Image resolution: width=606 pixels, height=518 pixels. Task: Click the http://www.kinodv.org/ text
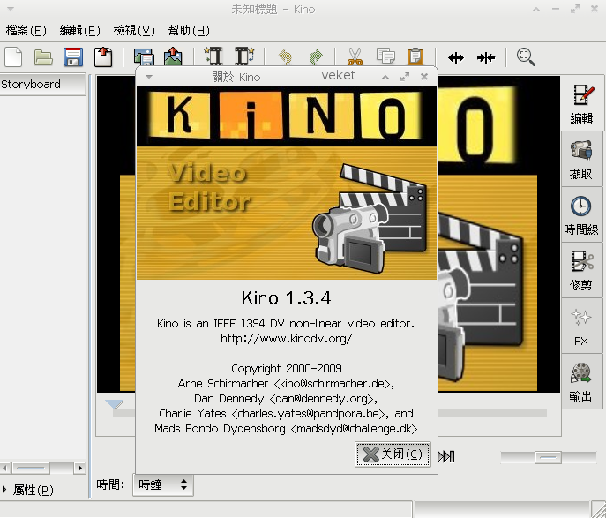click(287, 339)
